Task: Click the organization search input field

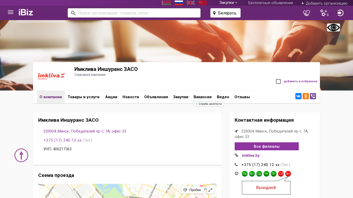Action: click(x=137, y=13)
